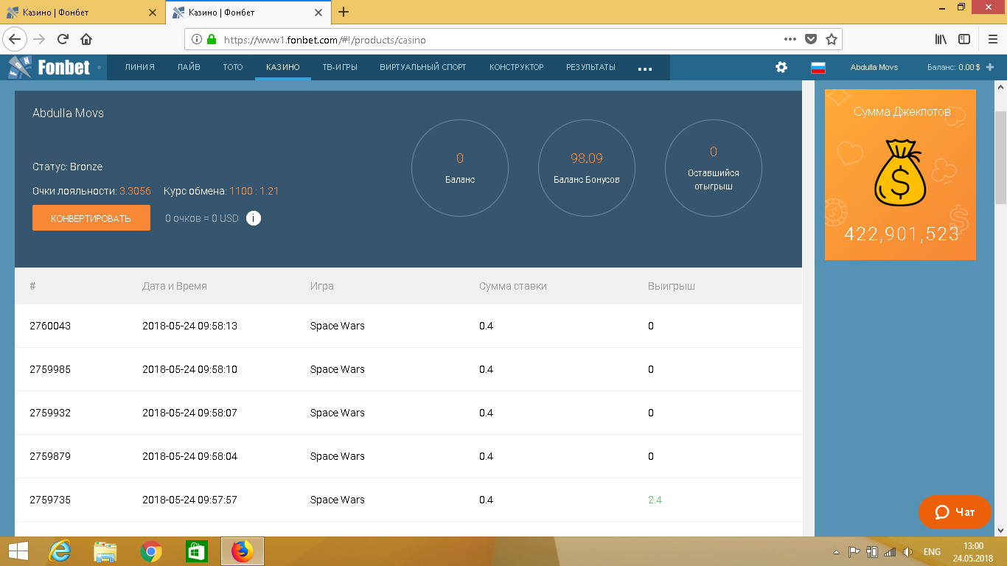Open the ТВ-ИГРЫ section
Image resolution: width=1007 pixels, height=566 pixels.
(340, 67)
